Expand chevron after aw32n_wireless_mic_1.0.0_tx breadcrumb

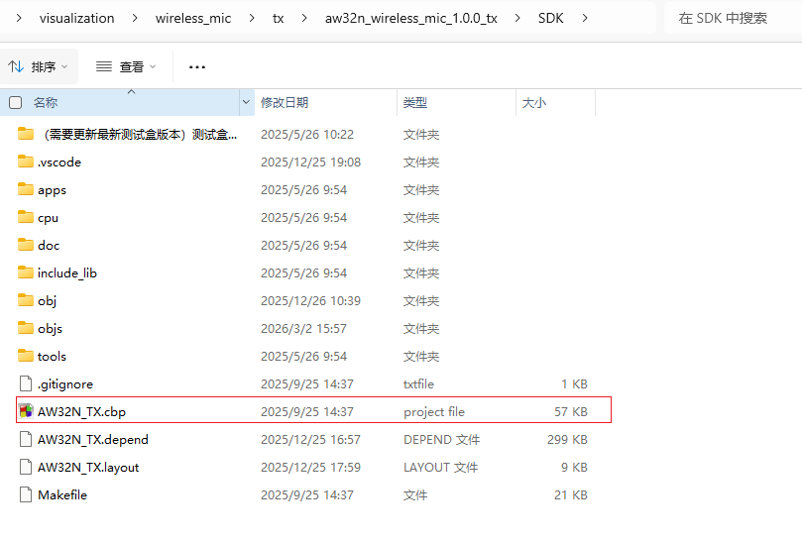click(517, 18)
